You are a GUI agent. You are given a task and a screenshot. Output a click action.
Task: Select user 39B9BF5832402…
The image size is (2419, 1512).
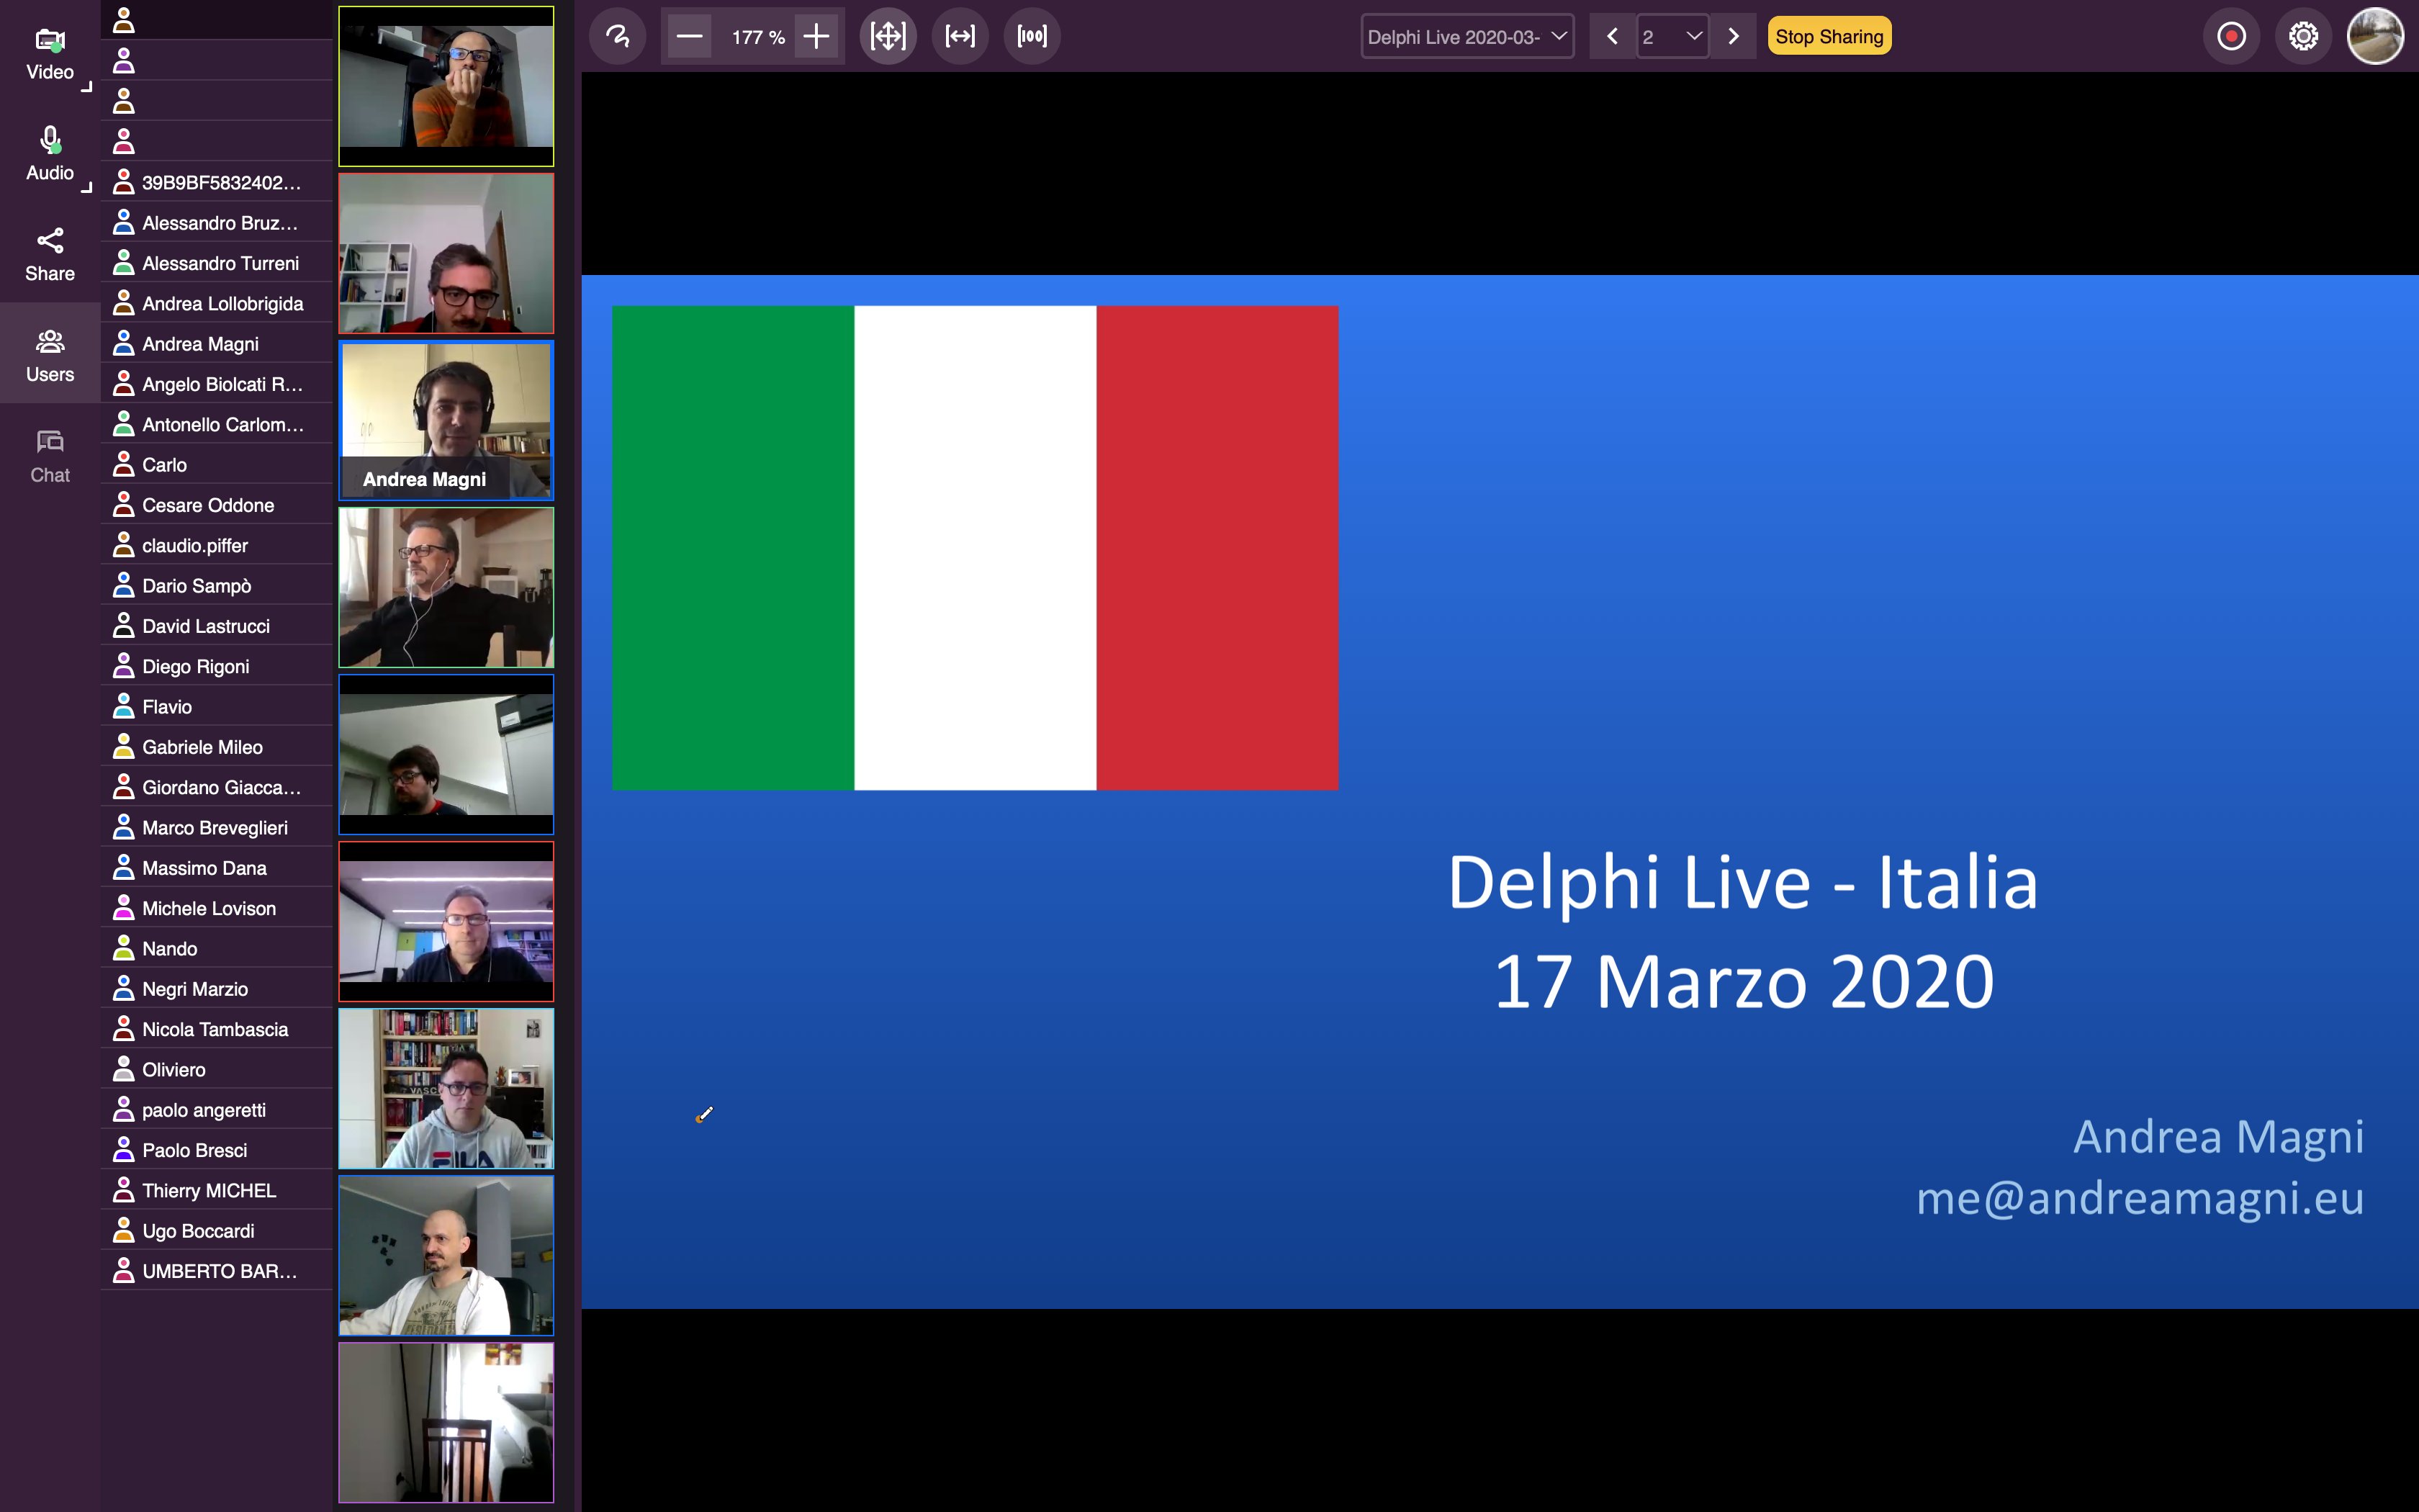(x=217, y=183)
